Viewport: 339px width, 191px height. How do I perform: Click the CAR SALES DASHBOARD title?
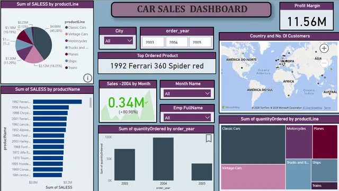click(192, 9)
